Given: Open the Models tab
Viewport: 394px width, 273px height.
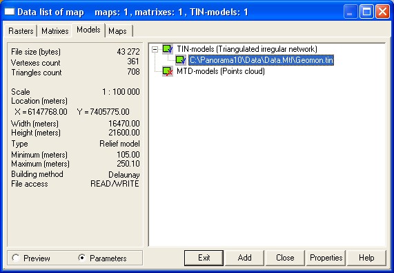Looking at the screenshot, I should (x=88, y=30).
